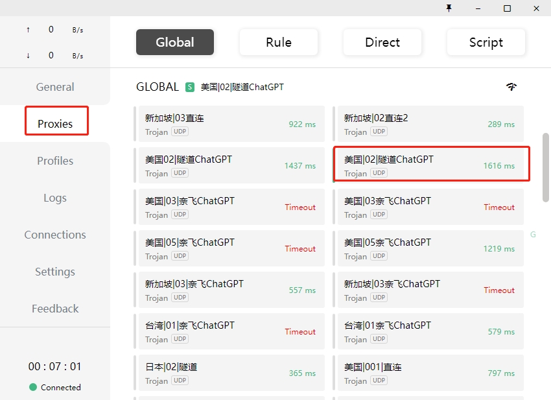Open the Profiles tab in sidebar

(55, 161)
